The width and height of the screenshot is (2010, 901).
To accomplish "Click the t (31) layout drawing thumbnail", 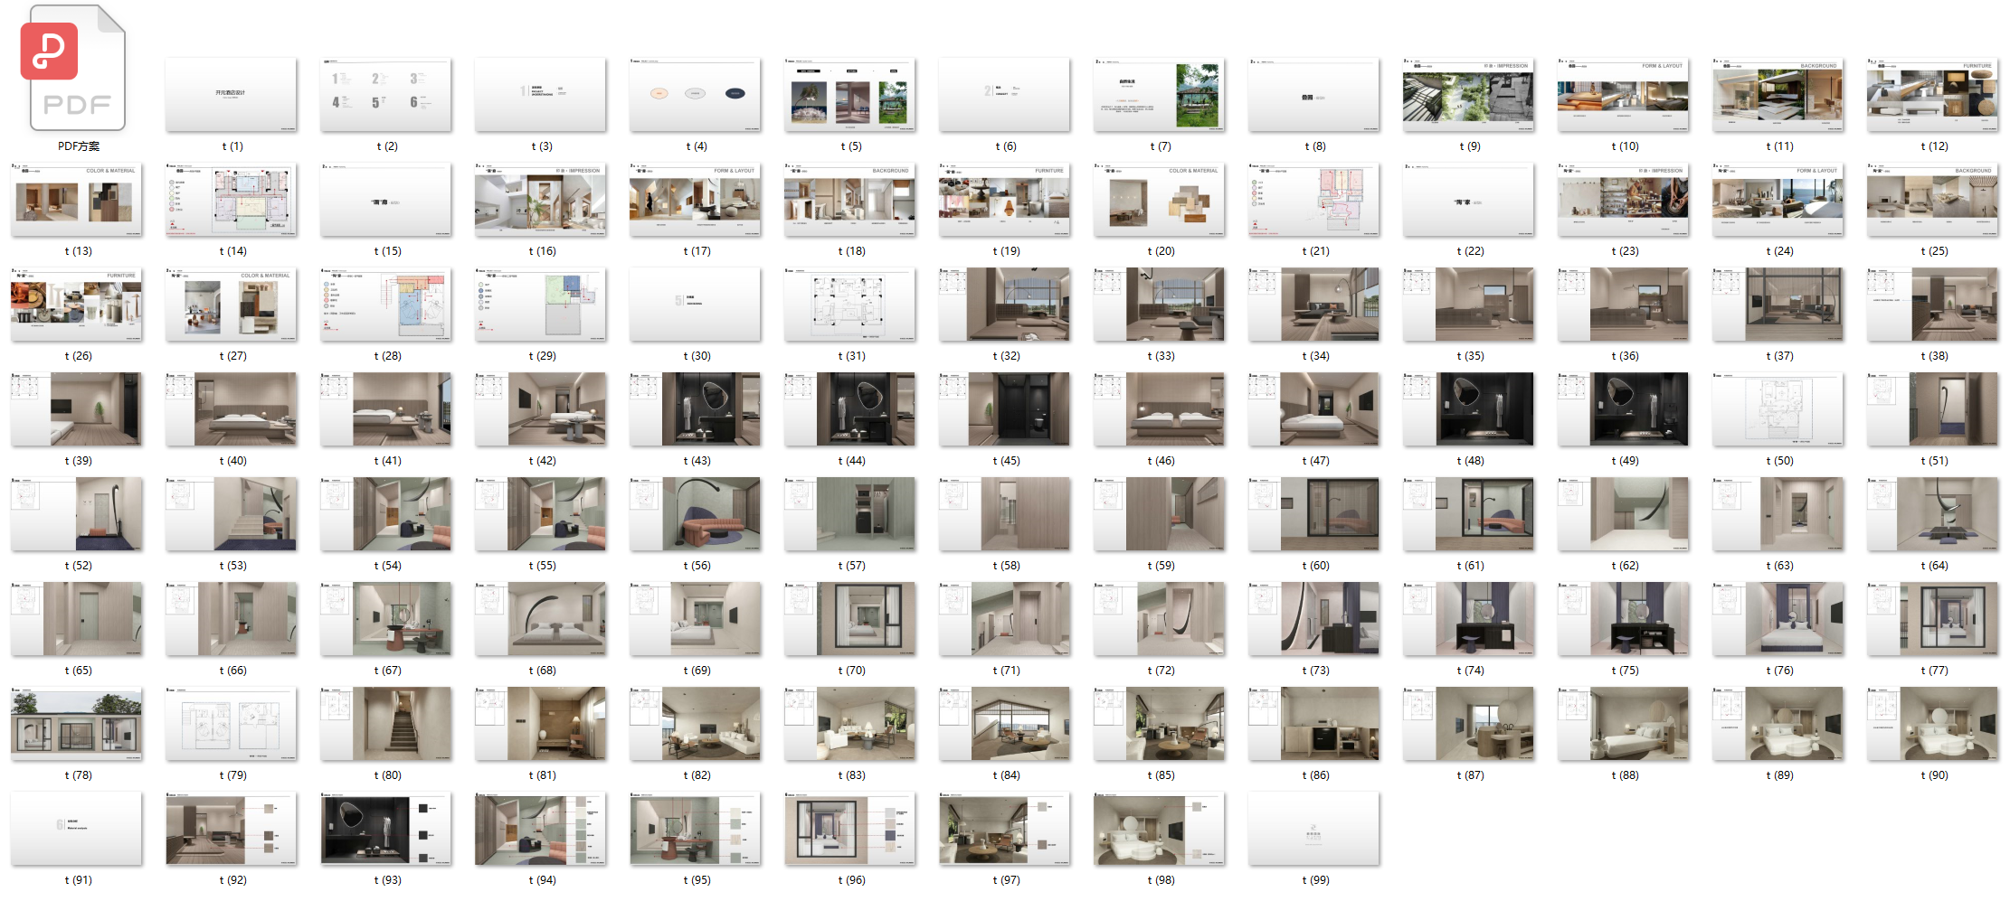I will pos(849,305).
